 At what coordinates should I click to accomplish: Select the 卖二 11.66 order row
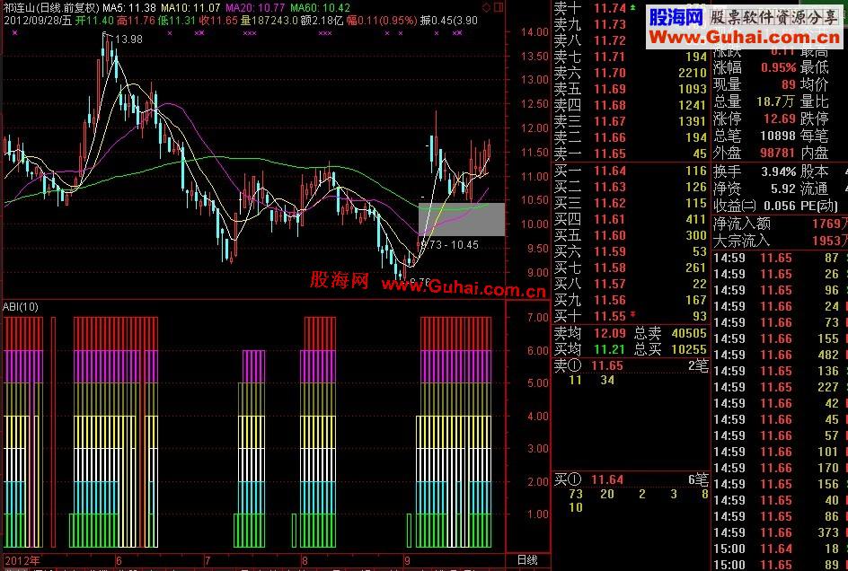[631, 138]
